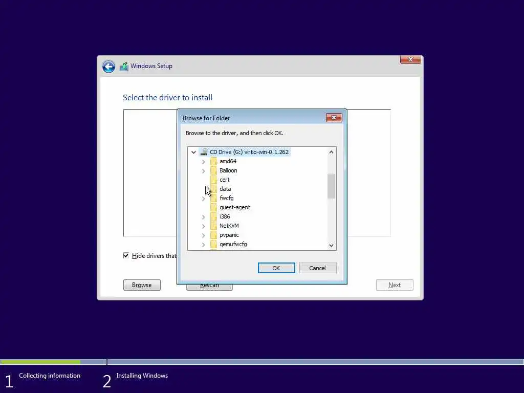Click the folder tree scroll-down arrow
This screenshot has width=524, height=393.
tap(331, 245)
